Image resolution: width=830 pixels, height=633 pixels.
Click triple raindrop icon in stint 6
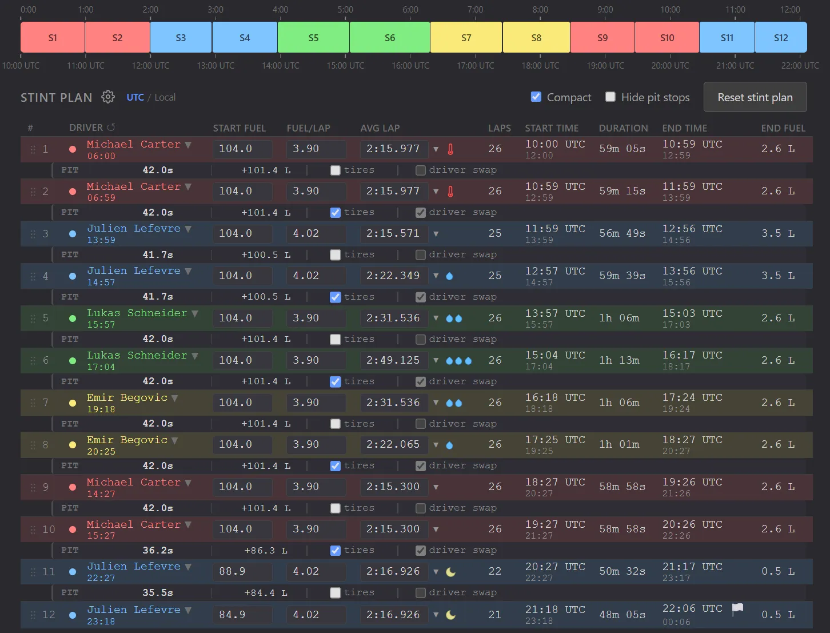coord(458,361)
